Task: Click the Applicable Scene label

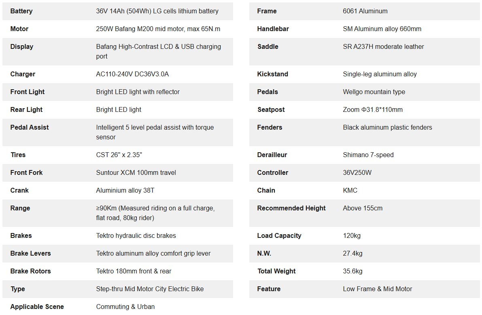Action: [37, 307]
